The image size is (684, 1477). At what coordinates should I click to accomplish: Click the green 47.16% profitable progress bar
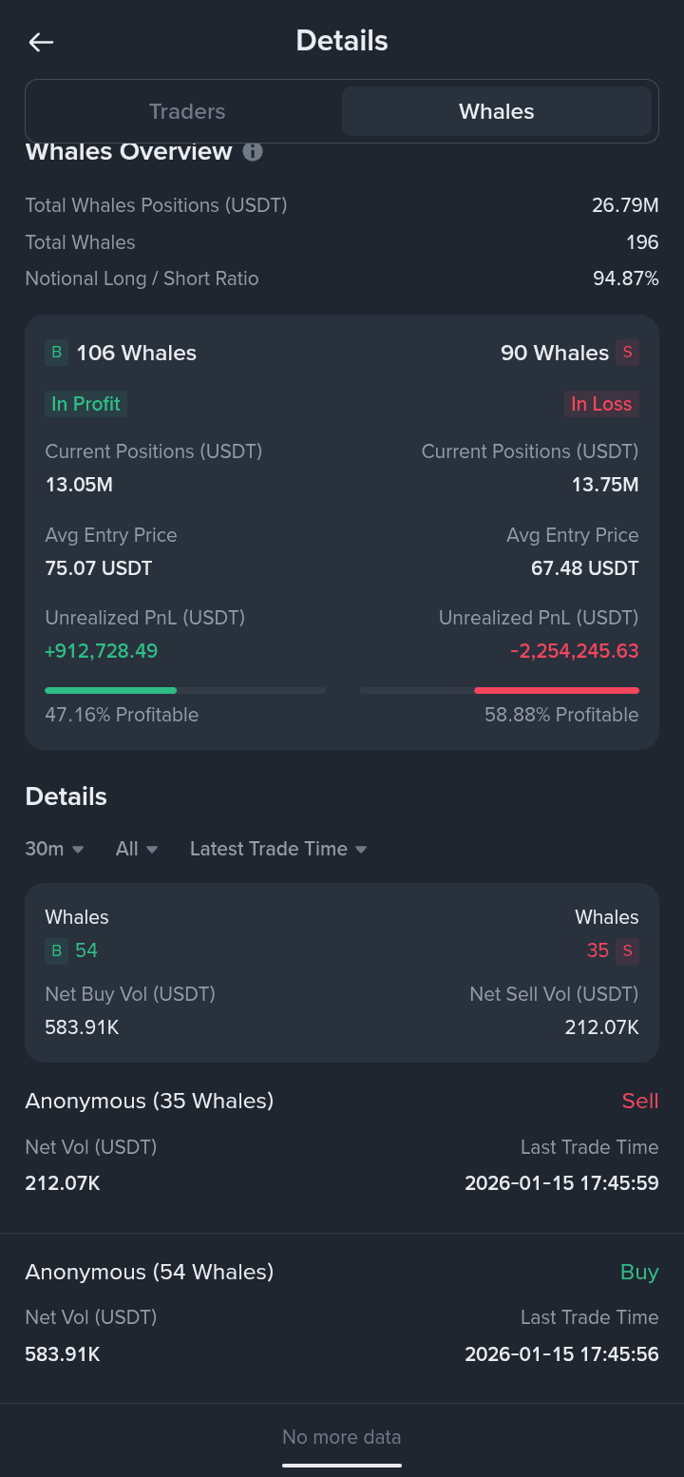click(x=111, y=690)
